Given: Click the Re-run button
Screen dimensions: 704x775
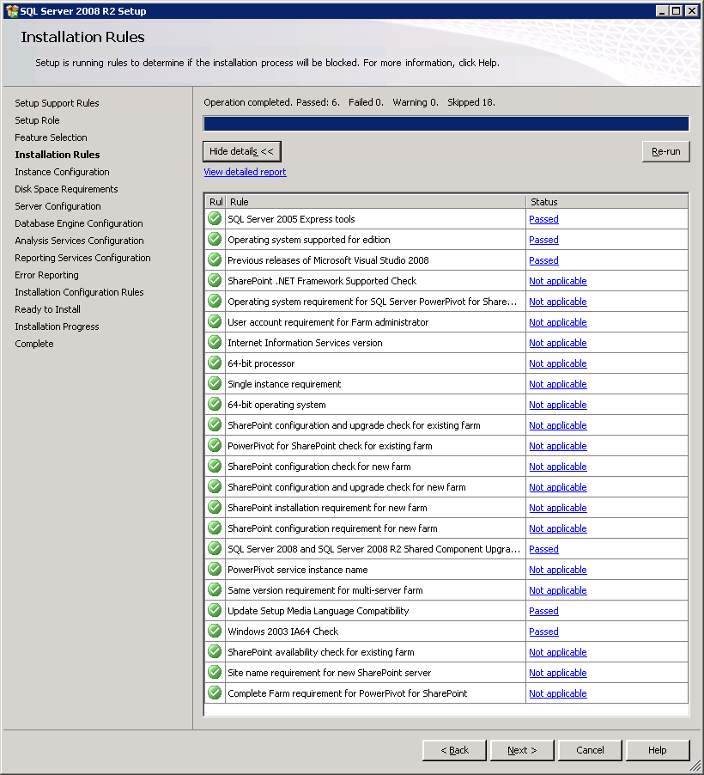Looking at the screenshot, I should (x=665, y=151).
